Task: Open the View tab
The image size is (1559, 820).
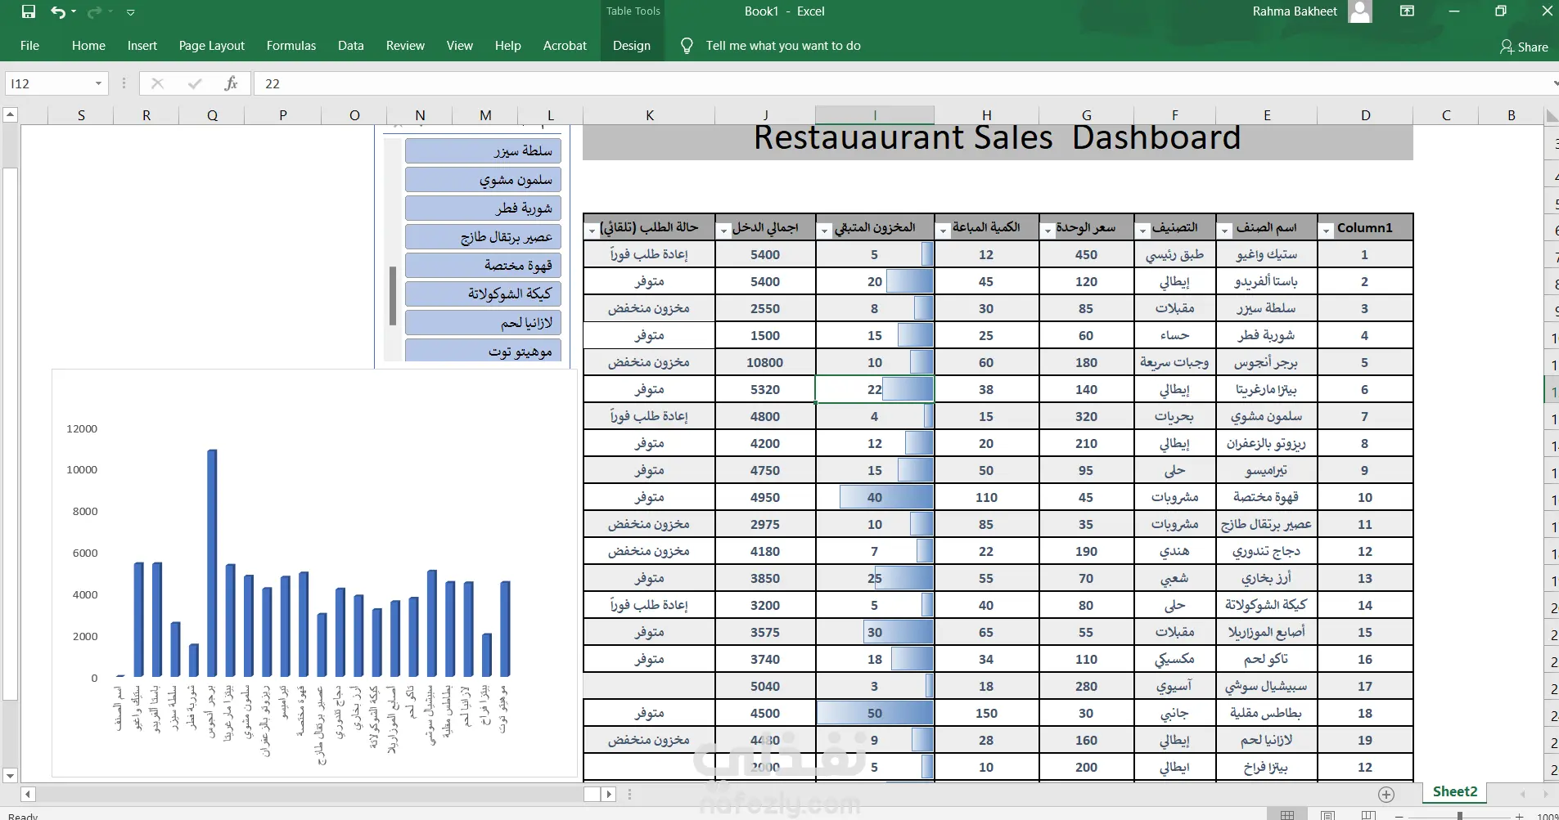Action: [460, 46]
